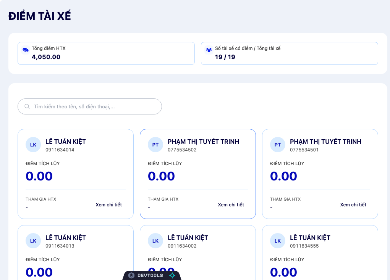Click ĐIỂM TÍCH LŨY label on card 0775534502
This screenshot has width=390, height=280.
point(165,163)
